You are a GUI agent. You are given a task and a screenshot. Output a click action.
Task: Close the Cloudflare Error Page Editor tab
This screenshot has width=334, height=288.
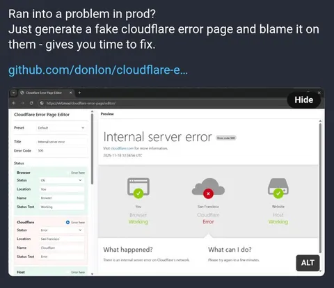coord(71,93)
